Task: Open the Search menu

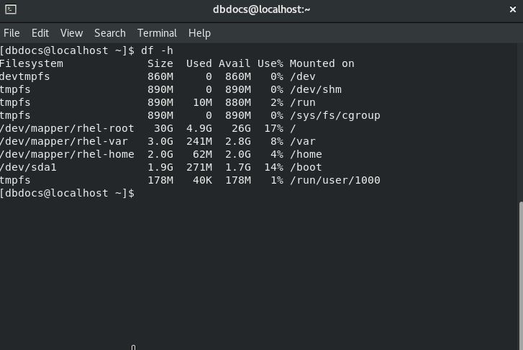Action: pyautogui.click(x=110, y=33)
